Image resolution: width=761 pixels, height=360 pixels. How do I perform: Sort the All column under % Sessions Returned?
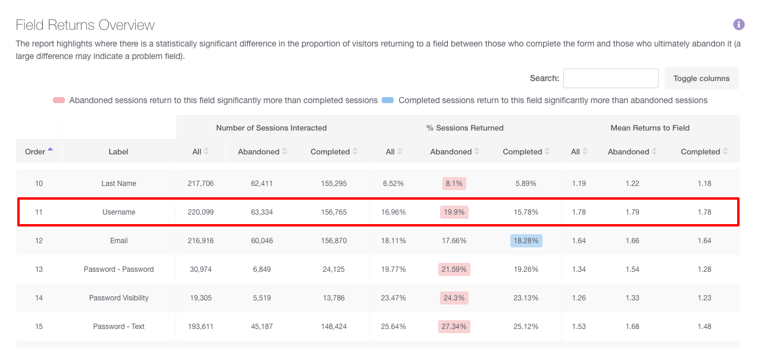pos(400,151)
